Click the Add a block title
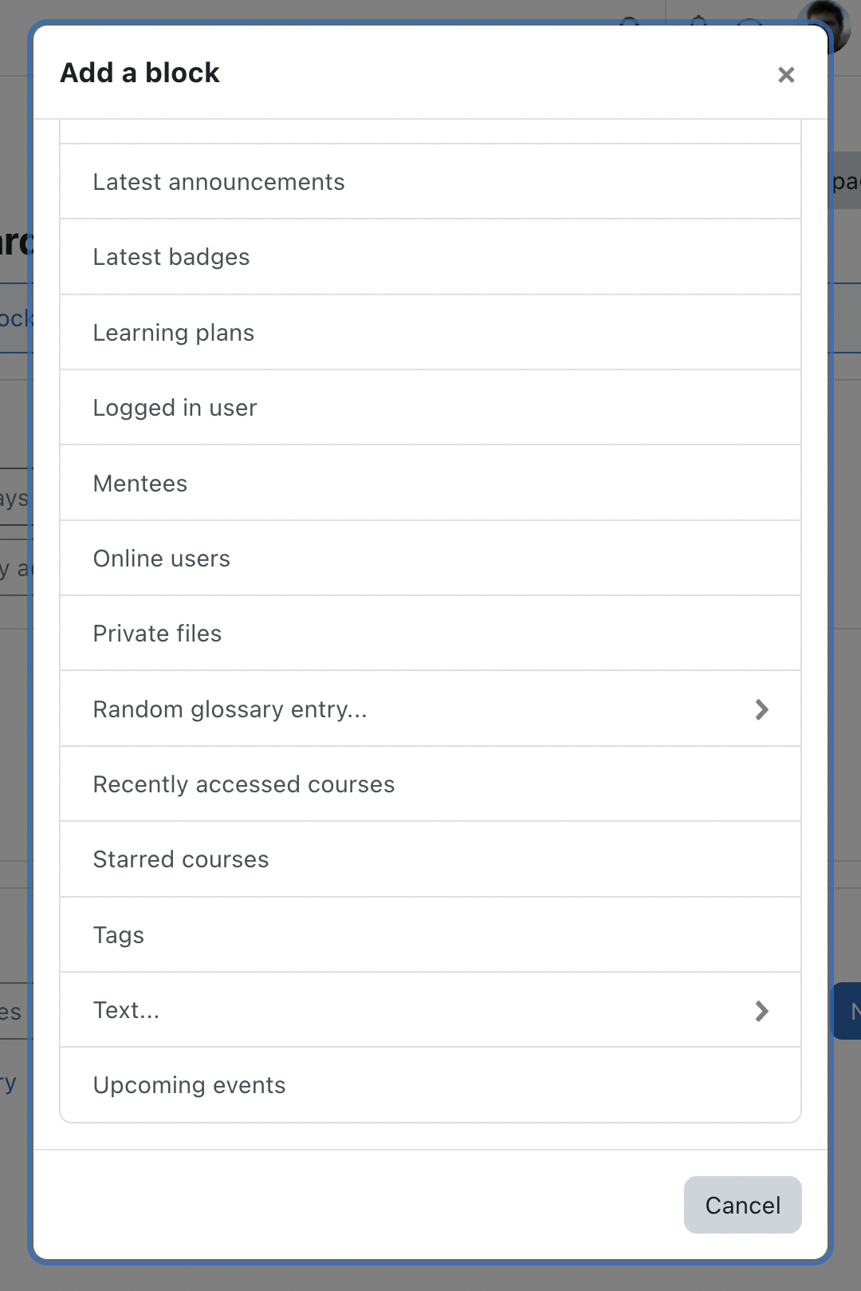 (x=140, y=73)
